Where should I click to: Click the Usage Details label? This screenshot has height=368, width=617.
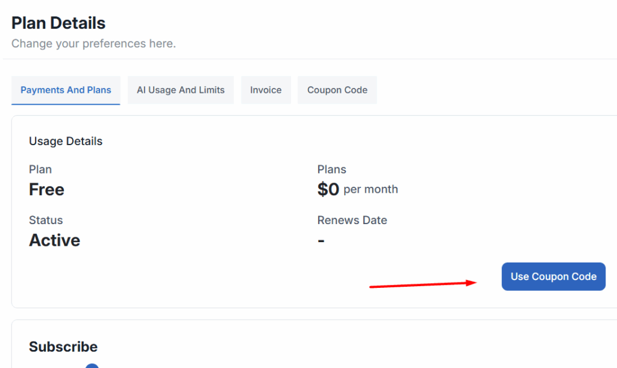coord(66,141)
